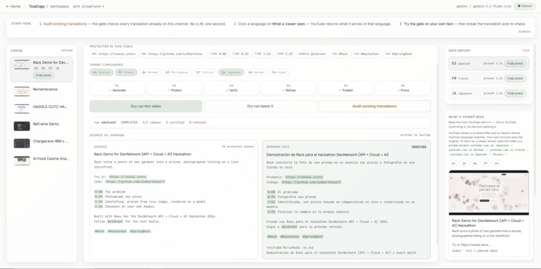Click PUBLISHED badge on the Spanish row
541x269 pixels.
pyautogui.click(x=515, y=64)
